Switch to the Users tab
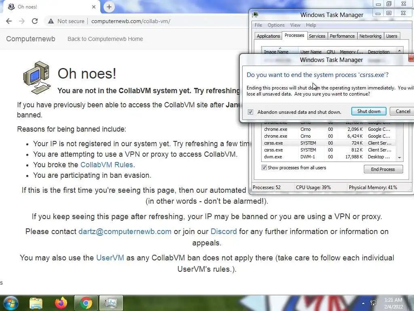This screenshot has height=311, width=414. 391,36
